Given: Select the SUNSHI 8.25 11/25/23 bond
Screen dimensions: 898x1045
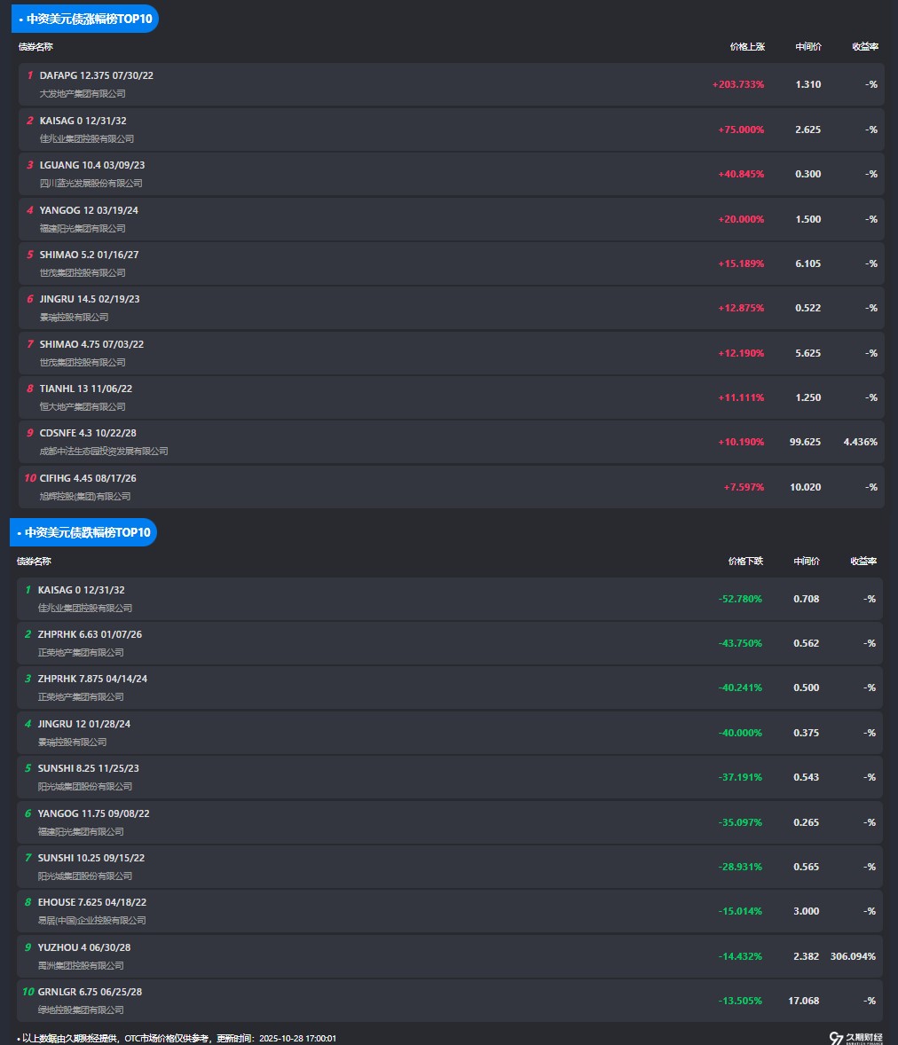Looking at the screenshot, I should (x=89, y=768).
